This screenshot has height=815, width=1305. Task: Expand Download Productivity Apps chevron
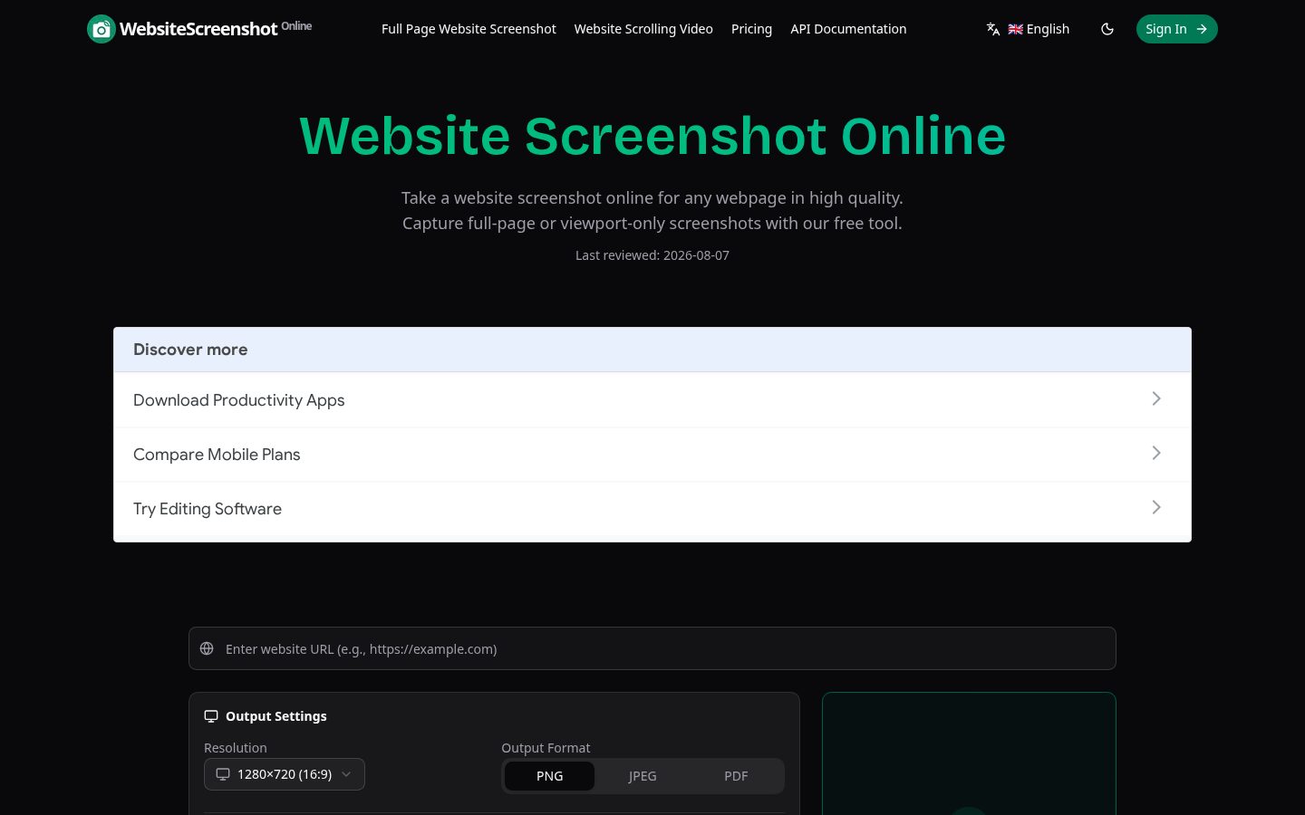(x=1156, y=398)
